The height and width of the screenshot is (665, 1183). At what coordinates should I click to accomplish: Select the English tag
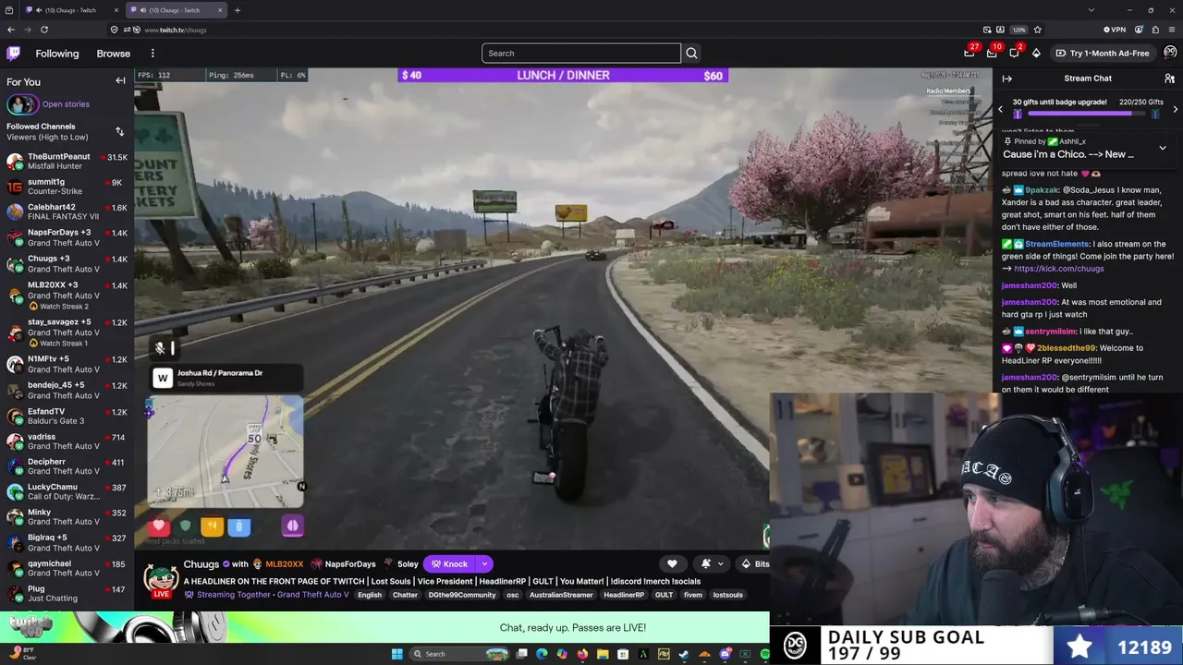click(370, 595)
